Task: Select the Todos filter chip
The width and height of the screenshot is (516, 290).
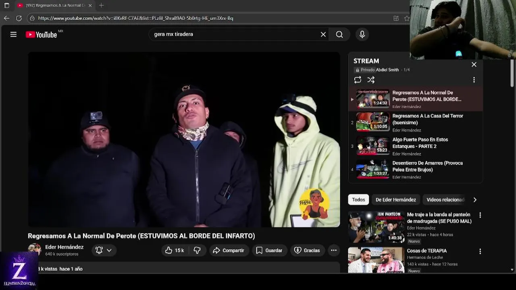Action: pos(358,199)
